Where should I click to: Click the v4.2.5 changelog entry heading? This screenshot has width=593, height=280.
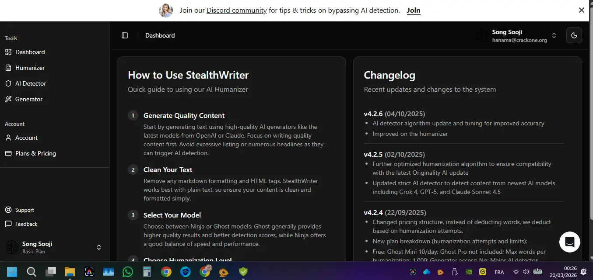[394, 155]
